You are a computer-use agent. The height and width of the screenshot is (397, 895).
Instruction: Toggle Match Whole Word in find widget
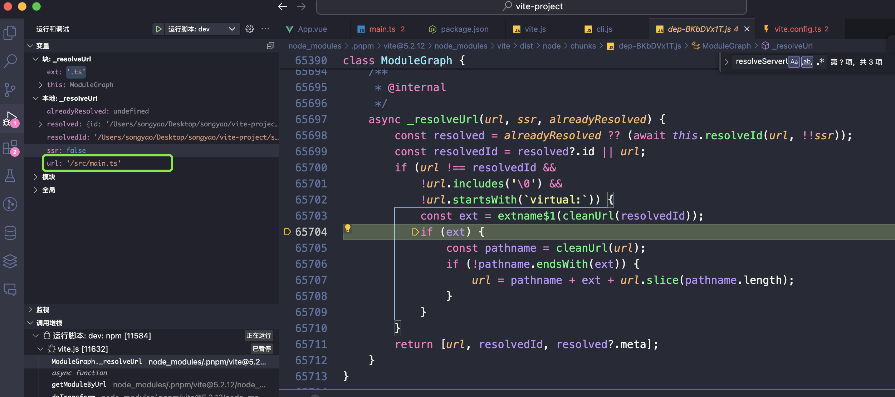[807, 62]
